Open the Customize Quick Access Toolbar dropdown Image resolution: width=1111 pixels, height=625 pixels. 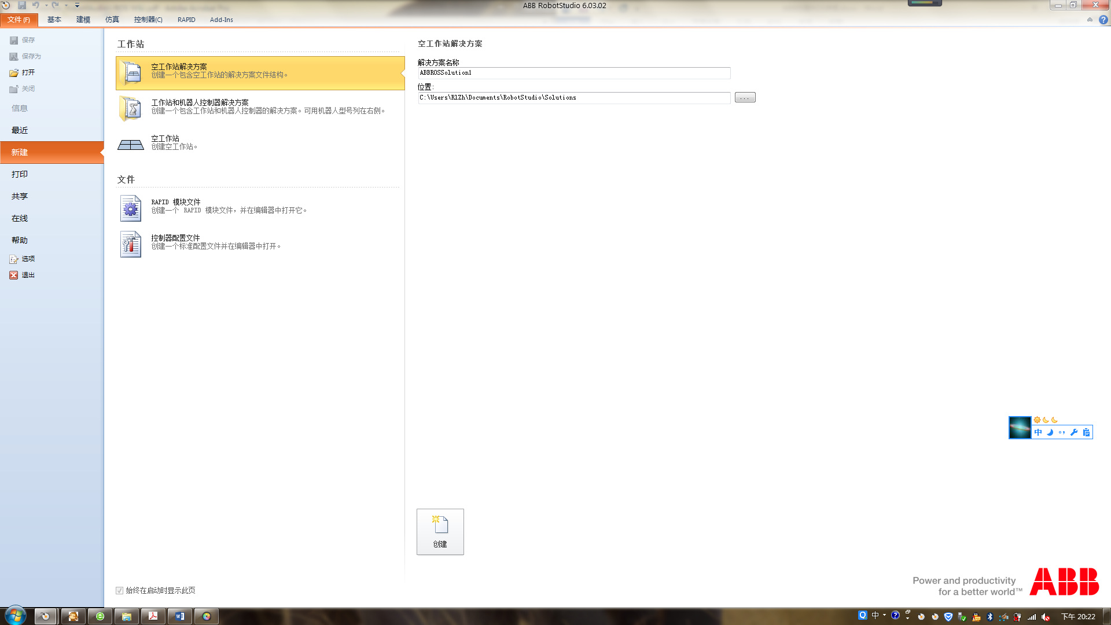pos(77,5)
